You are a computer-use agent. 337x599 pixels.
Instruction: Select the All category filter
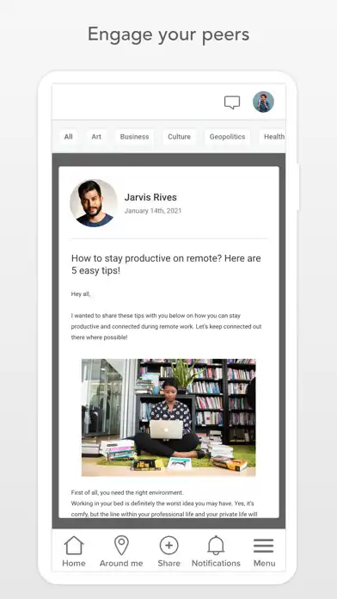pyautogui.click(x=68, y=137)
